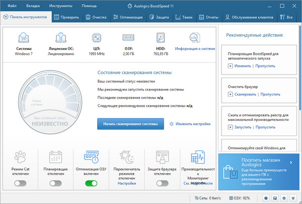Click the Планировщик calendar icon
This screenshot has width=302, height=204.
click(55, 157)
